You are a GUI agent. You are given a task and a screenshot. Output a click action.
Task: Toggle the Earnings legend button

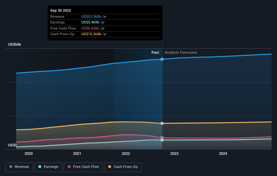click(48, 167)
